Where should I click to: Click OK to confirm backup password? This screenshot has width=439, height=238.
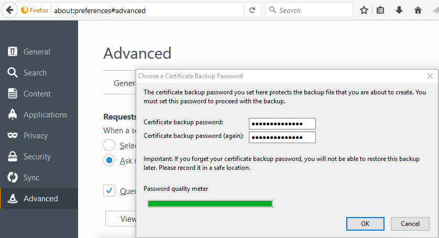(x=365, y=224)
